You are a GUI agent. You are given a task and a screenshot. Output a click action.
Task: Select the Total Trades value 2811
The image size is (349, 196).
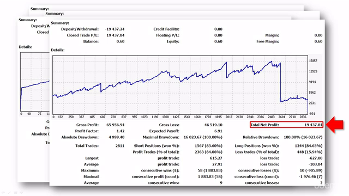[x=120, y=146]
